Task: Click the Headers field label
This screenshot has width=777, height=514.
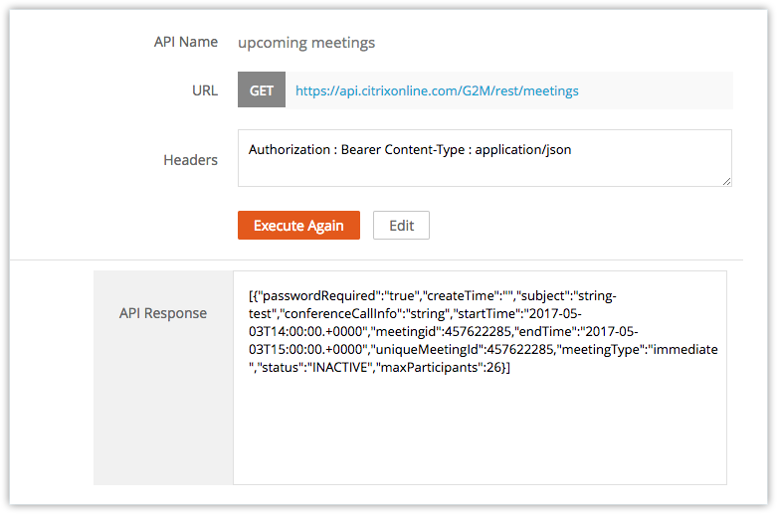Action: 190,160
